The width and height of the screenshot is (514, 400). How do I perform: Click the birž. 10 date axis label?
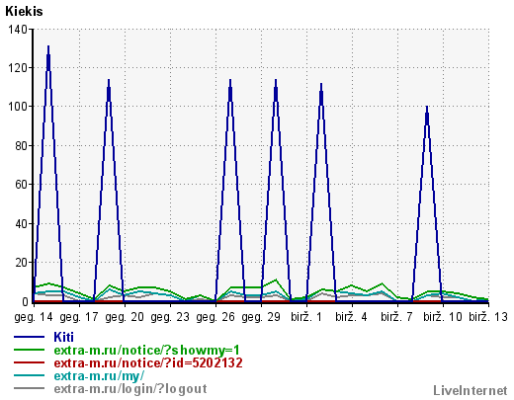click(x=443, y=317)
